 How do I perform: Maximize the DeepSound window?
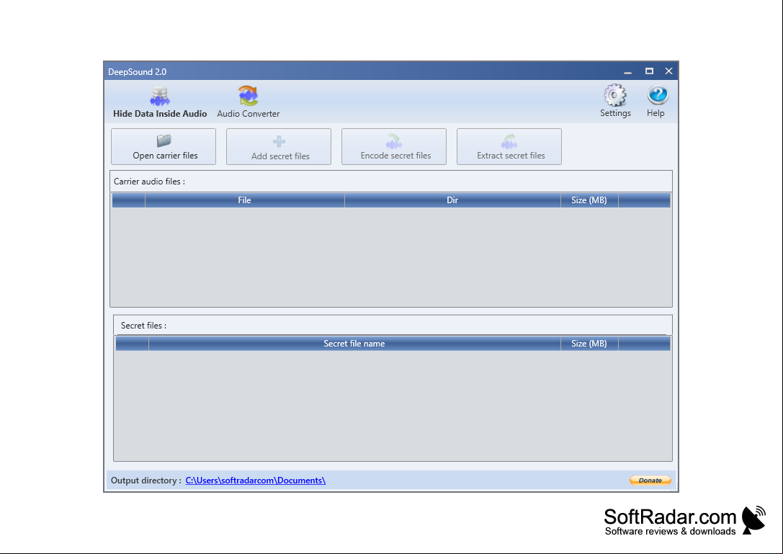coord(649,71)
